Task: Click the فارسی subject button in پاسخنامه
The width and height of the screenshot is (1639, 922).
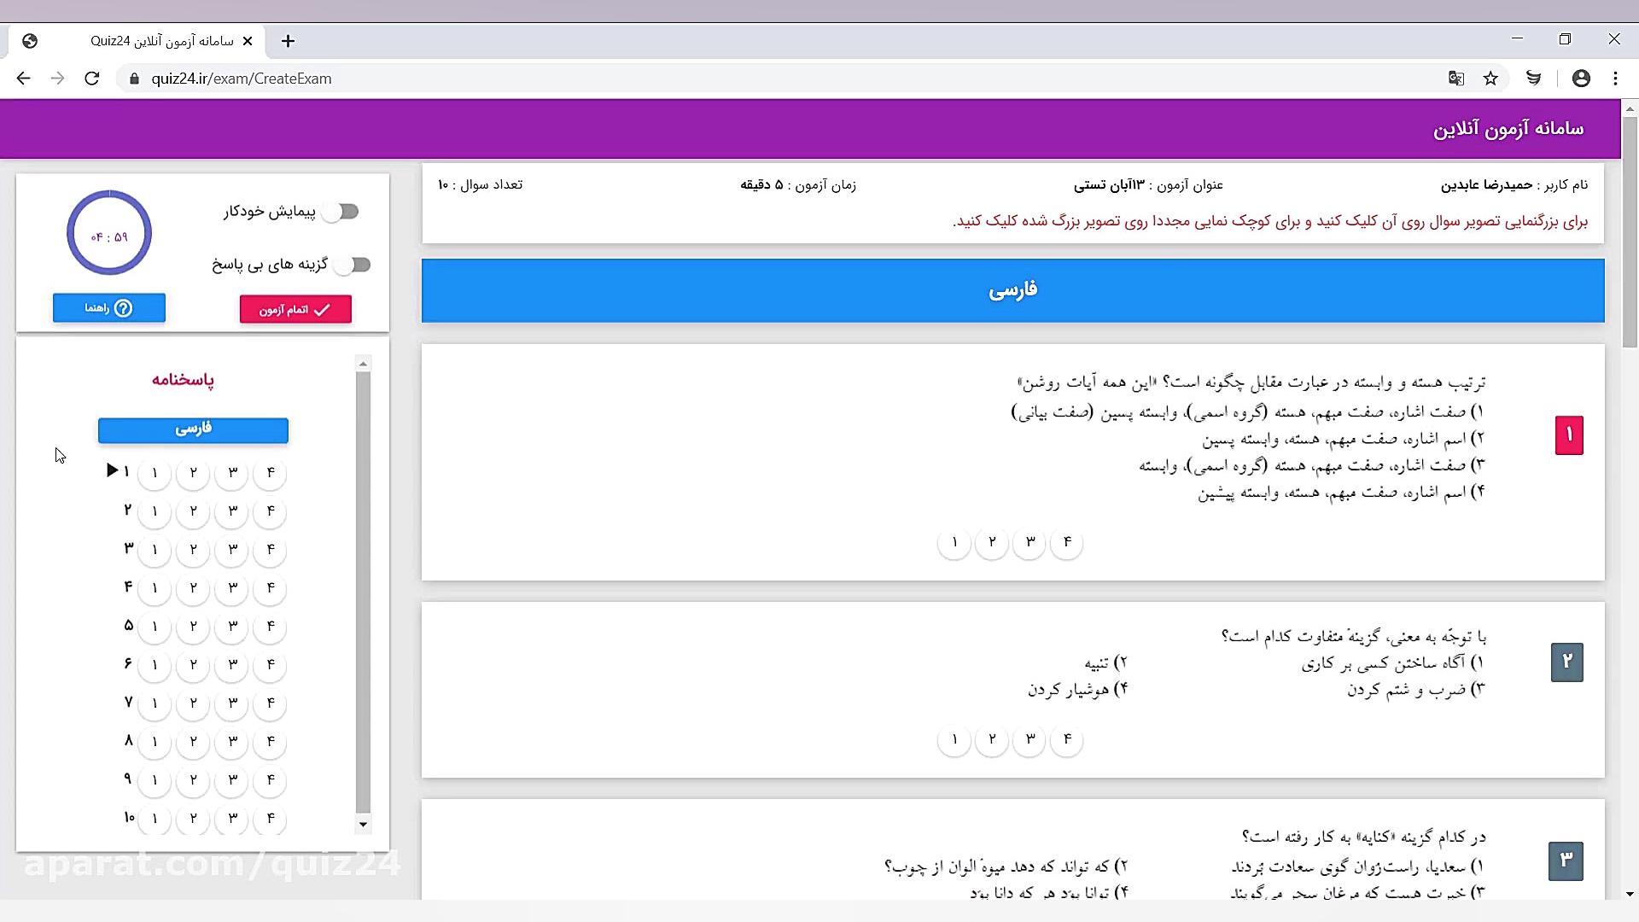Action: (193, 429)
